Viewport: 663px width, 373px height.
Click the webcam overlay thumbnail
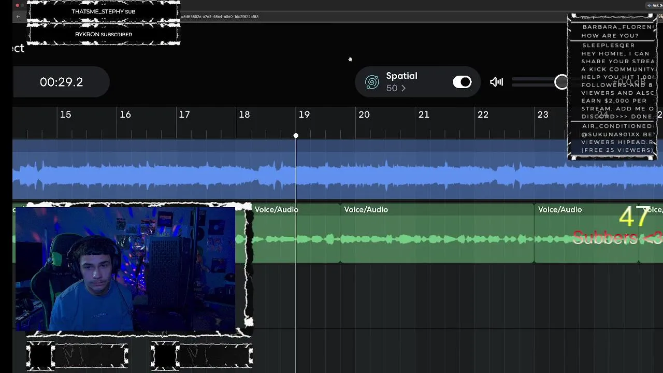click(x=125, y=269)
